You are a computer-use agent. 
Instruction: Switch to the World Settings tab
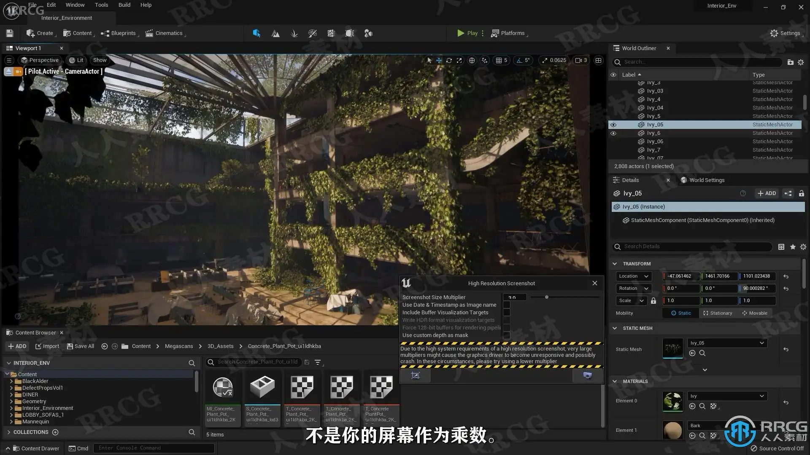[702, 180]
